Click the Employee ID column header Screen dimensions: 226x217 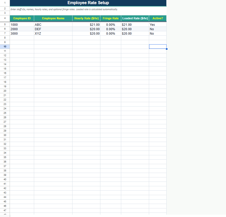pos(22,18)
